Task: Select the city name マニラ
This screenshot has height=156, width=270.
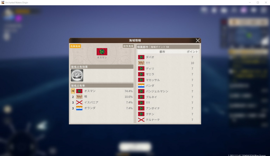Action: [x=150, y=74]
